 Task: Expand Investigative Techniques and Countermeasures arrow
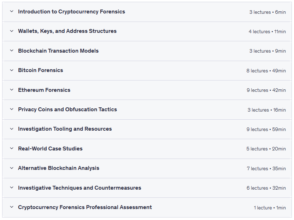coord(12,188)
